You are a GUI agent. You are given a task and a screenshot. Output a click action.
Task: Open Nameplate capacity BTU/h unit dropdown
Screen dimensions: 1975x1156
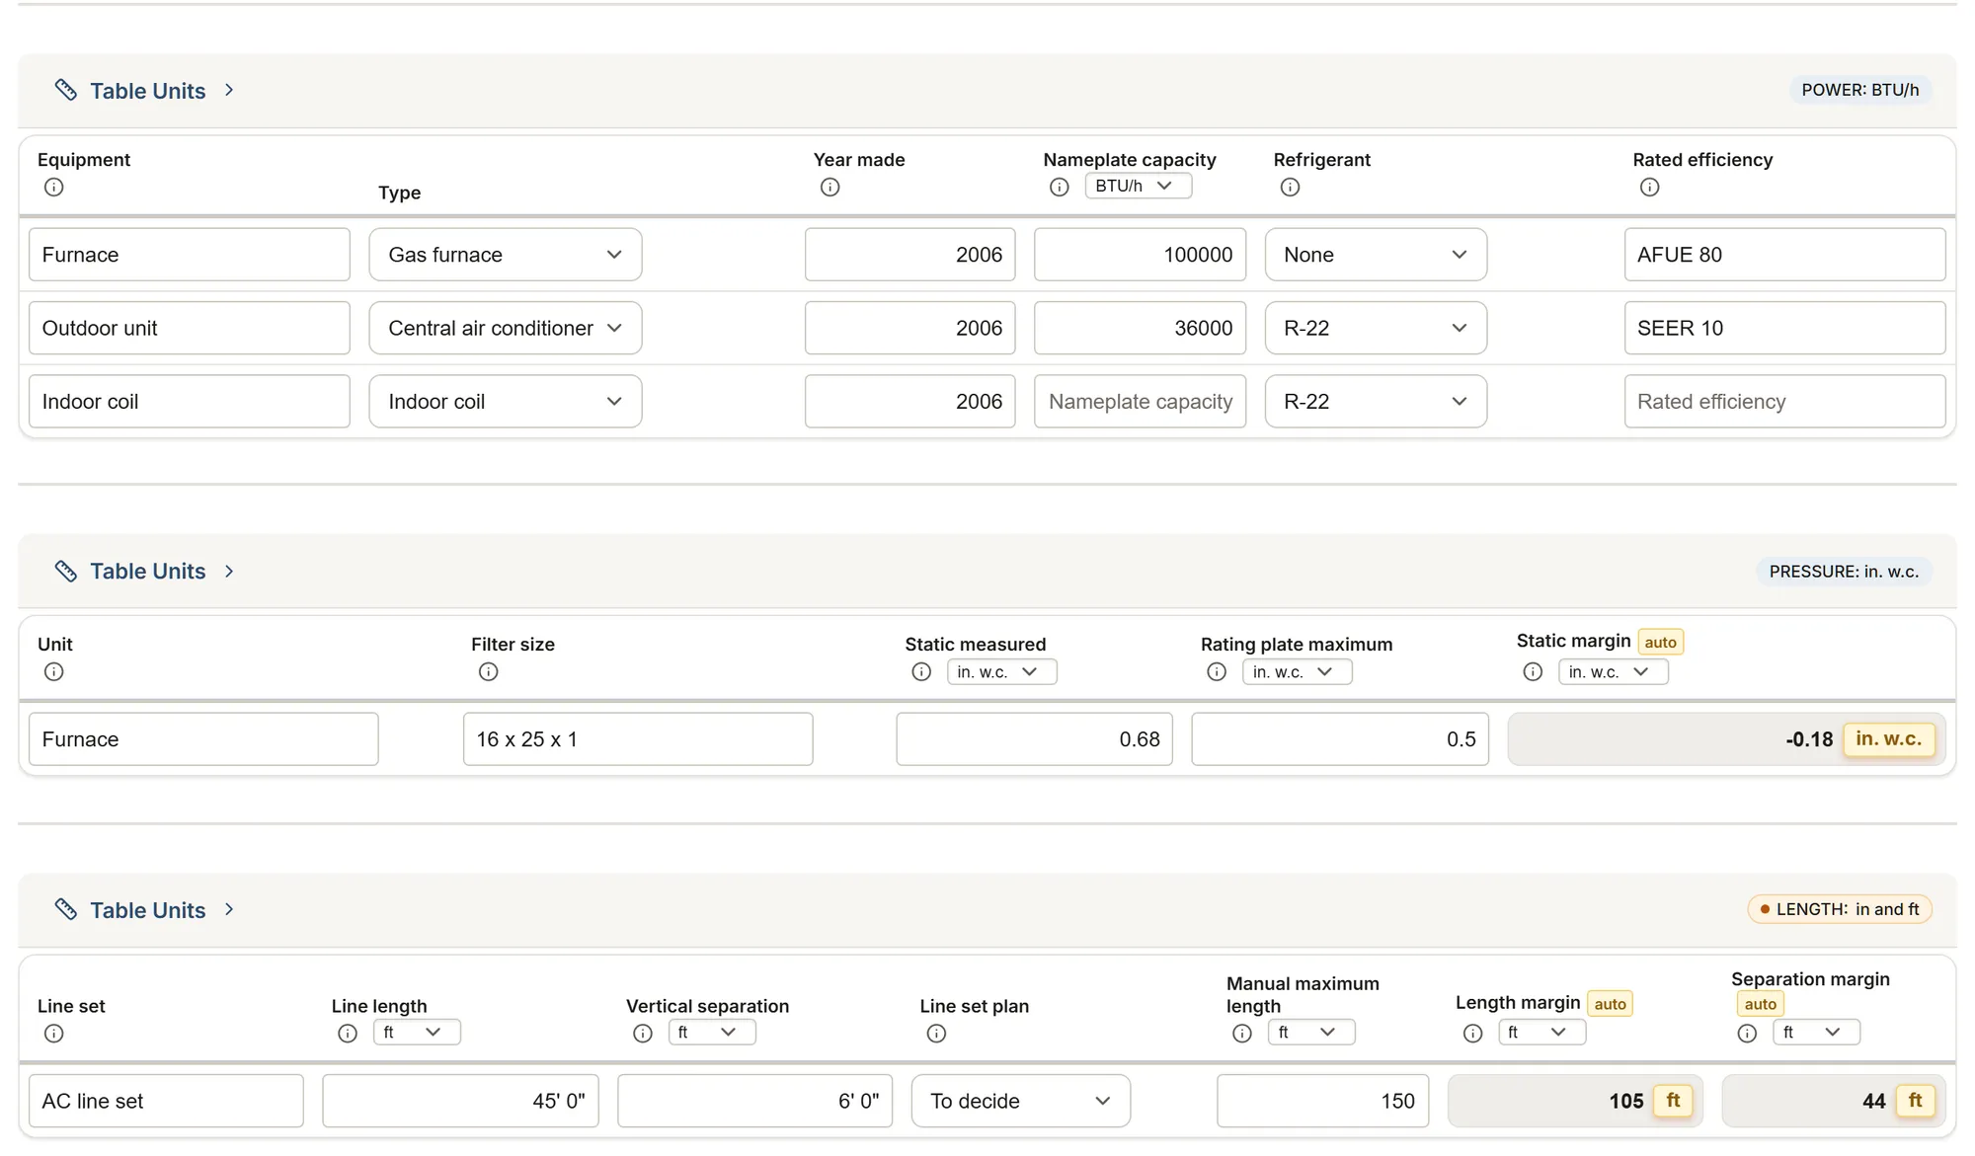point(1139,186)
